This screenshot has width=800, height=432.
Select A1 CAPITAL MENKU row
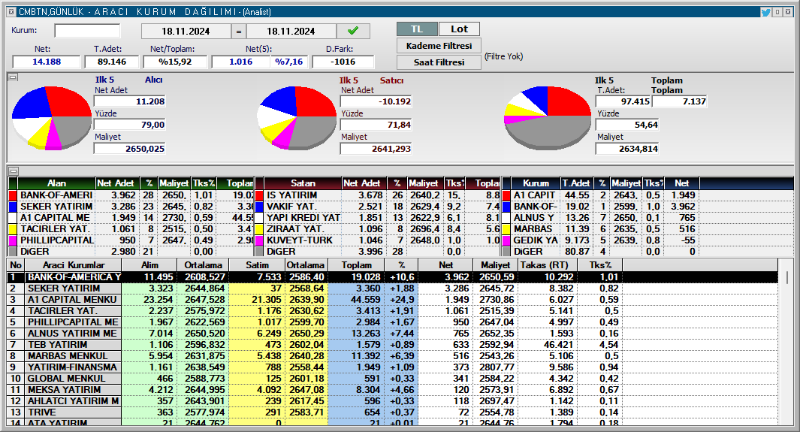(392, 299)
